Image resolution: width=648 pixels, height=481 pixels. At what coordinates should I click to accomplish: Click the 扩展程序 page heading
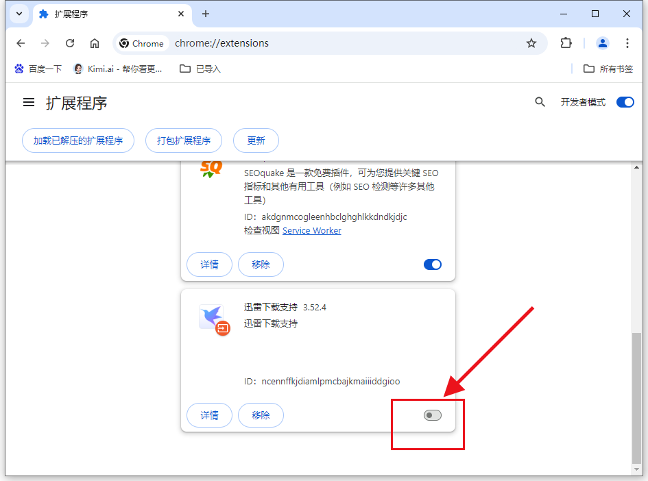pos(76,103)
